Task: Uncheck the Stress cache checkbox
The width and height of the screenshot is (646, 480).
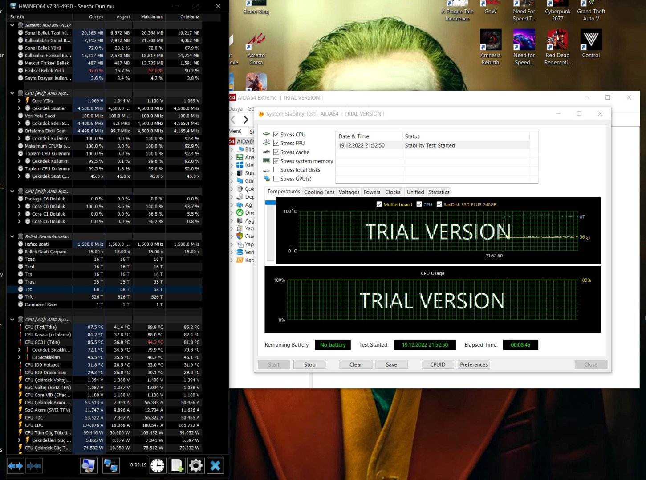Action: [276, 152]
